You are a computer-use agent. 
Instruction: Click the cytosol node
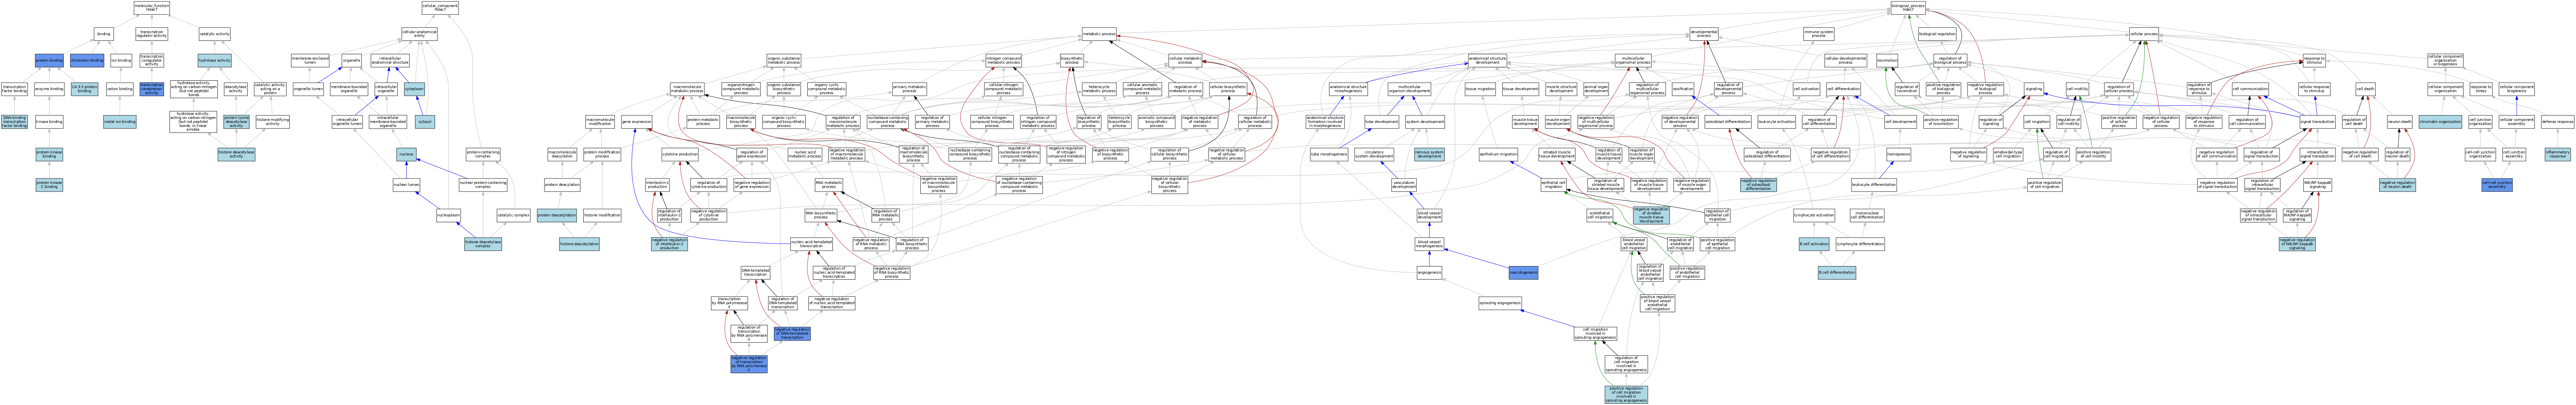pyautogui.click(x=425, y=122)
